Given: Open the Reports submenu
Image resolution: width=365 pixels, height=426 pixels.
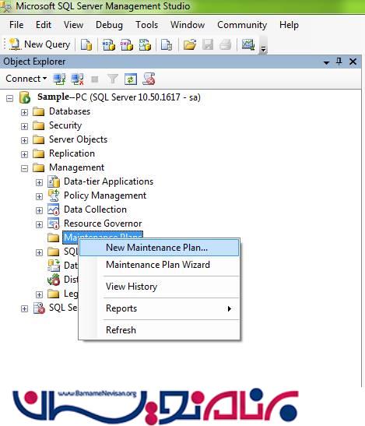Looking at the screenshot, I should coord(159,308).
